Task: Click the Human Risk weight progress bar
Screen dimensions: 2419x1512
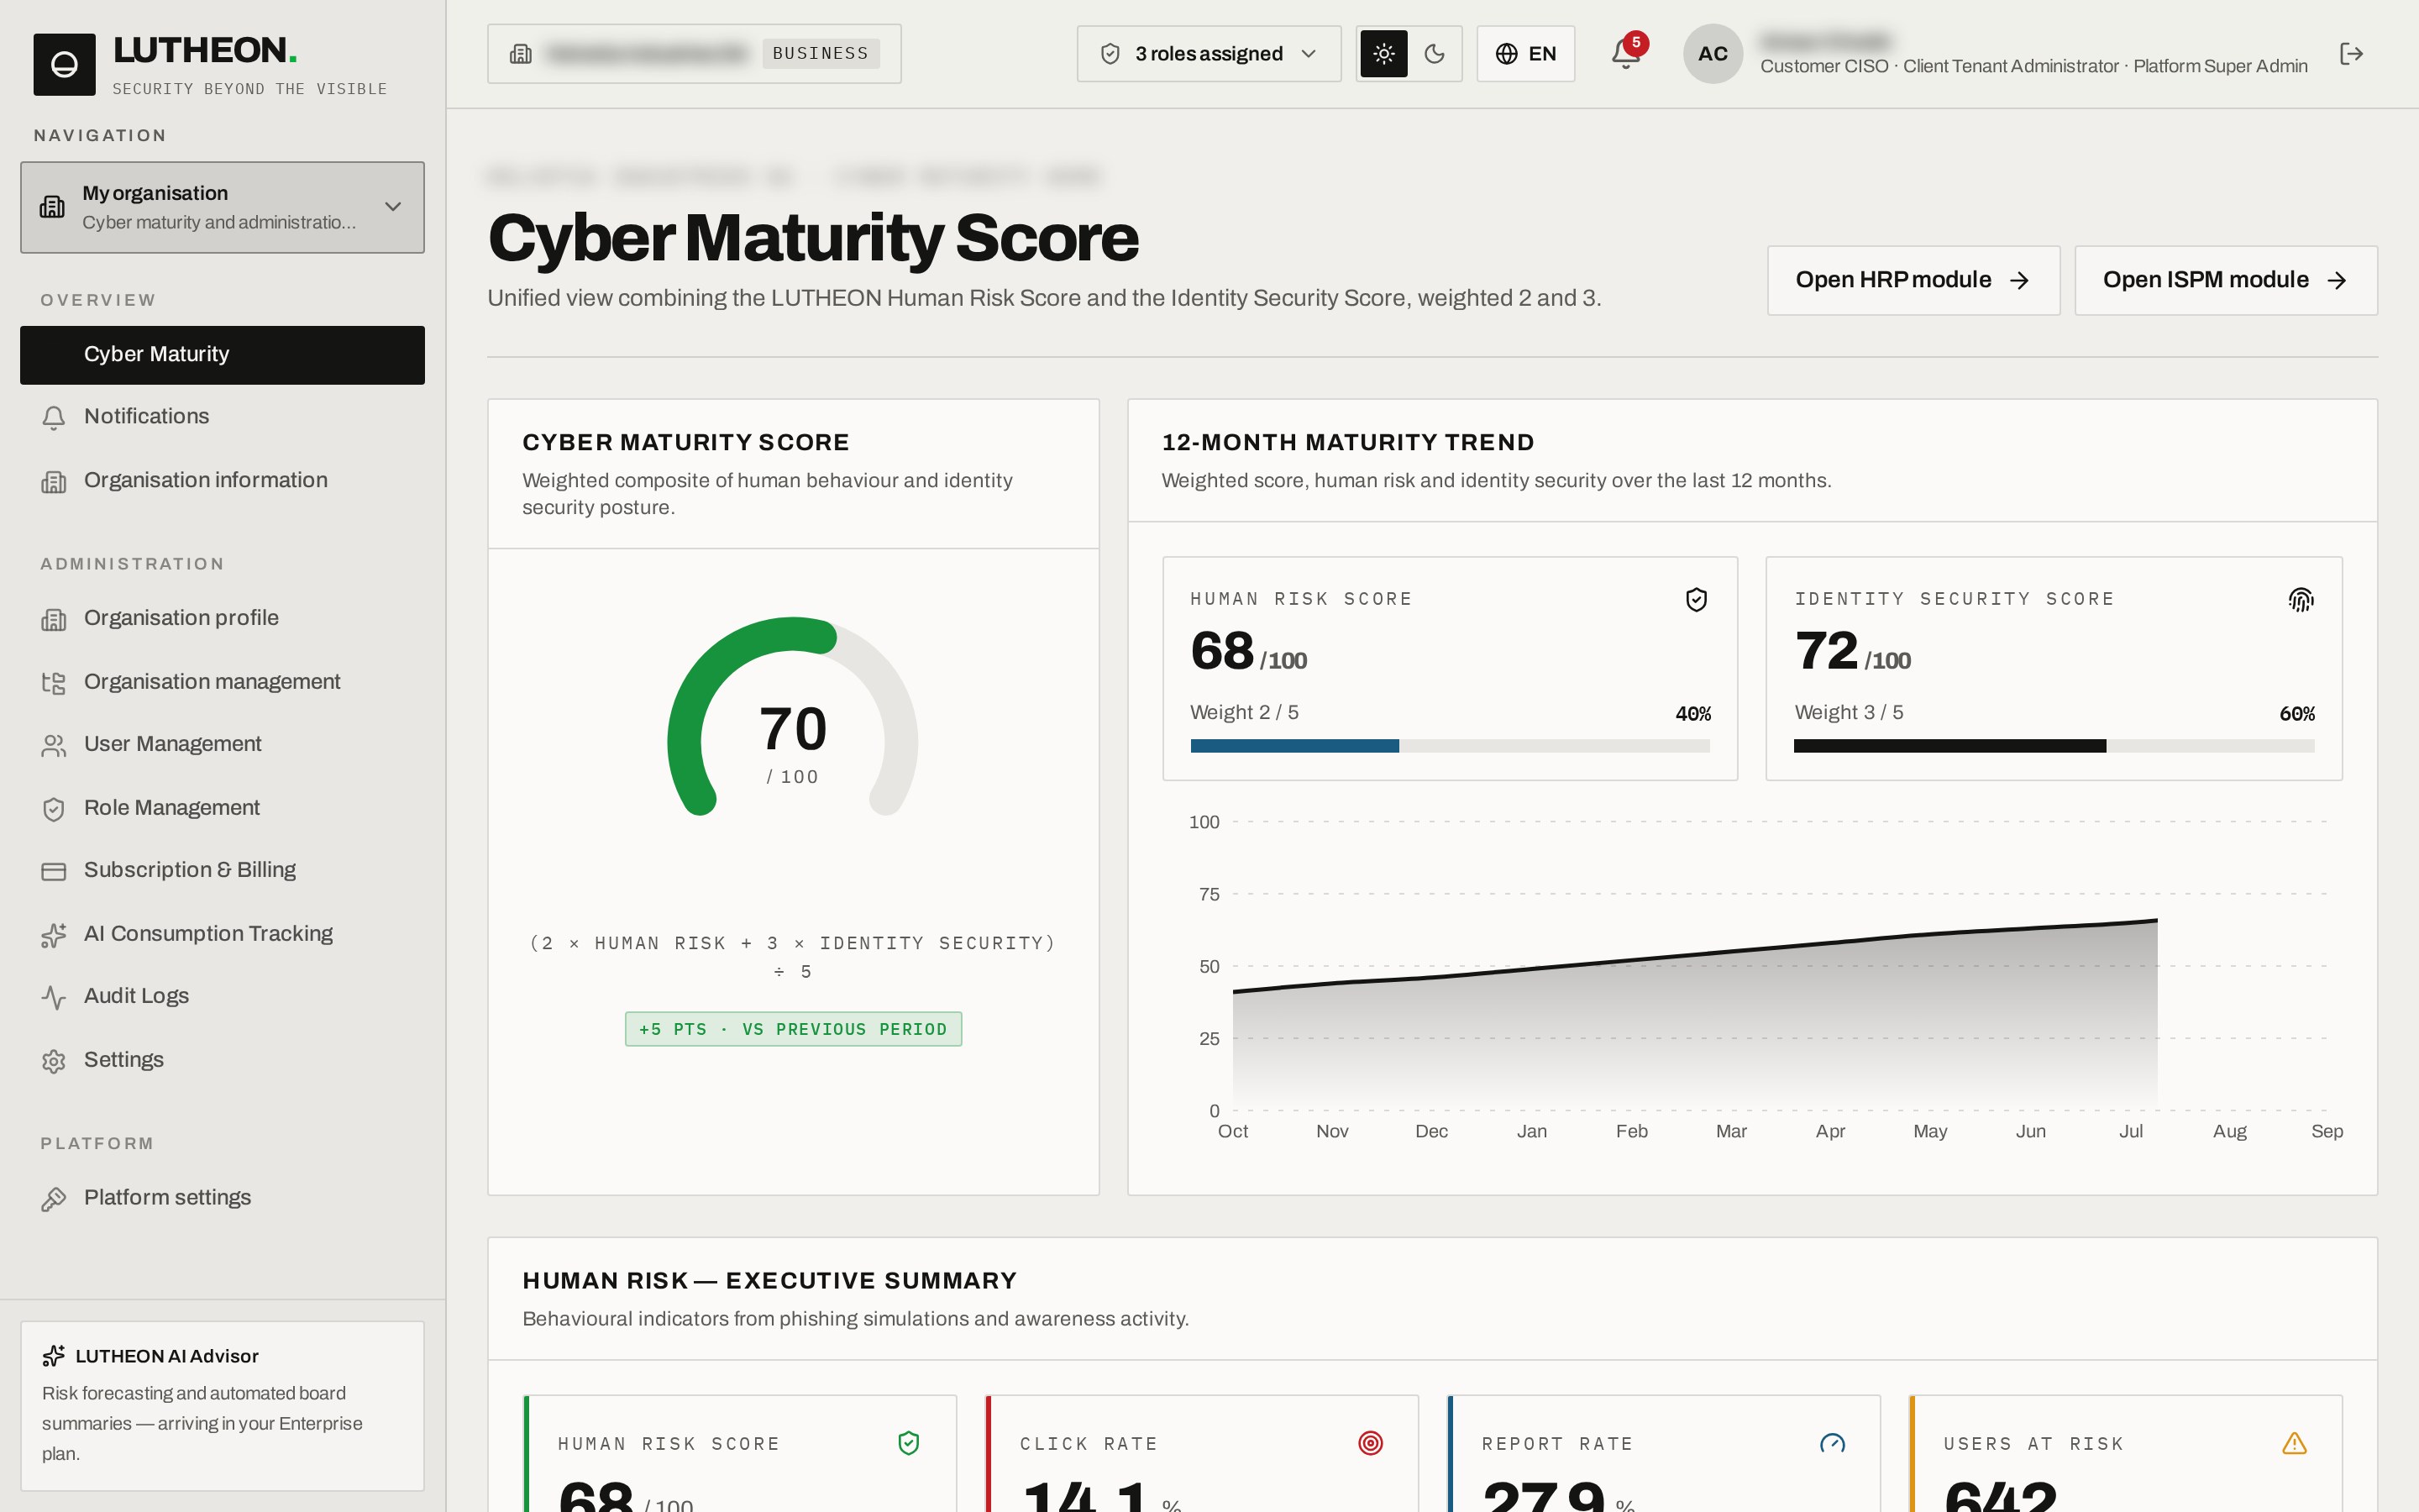Action: click(x=1450, y=746)
